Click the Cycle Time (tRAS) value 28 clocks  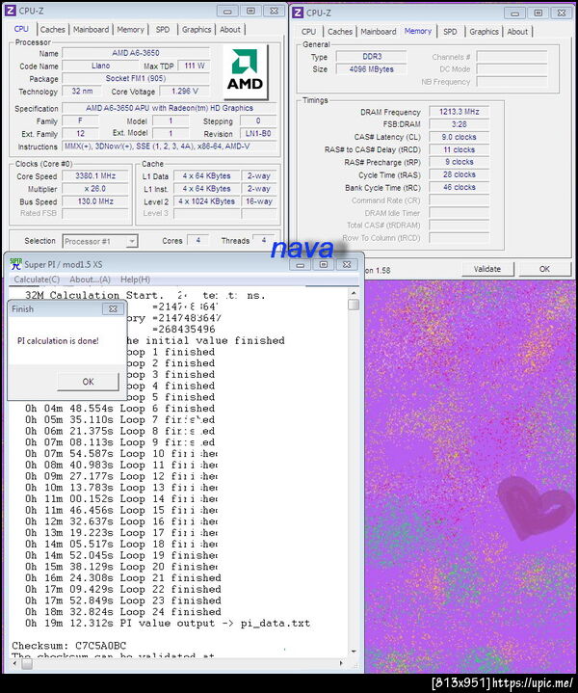tap(459, 174)
